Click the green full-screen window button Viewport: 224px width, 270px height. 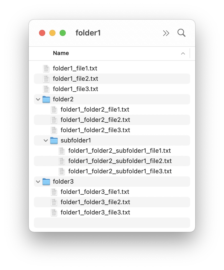click(63, 33)
